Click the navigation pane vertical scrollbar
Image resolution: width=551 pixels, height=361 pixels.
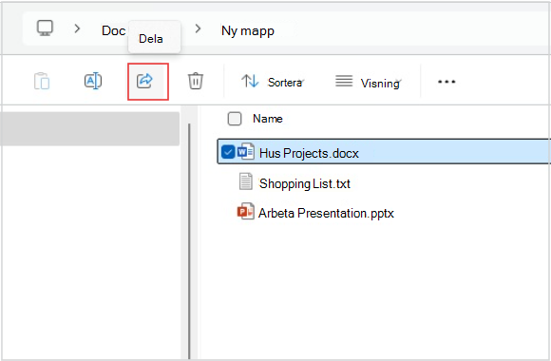click(189, 241)
